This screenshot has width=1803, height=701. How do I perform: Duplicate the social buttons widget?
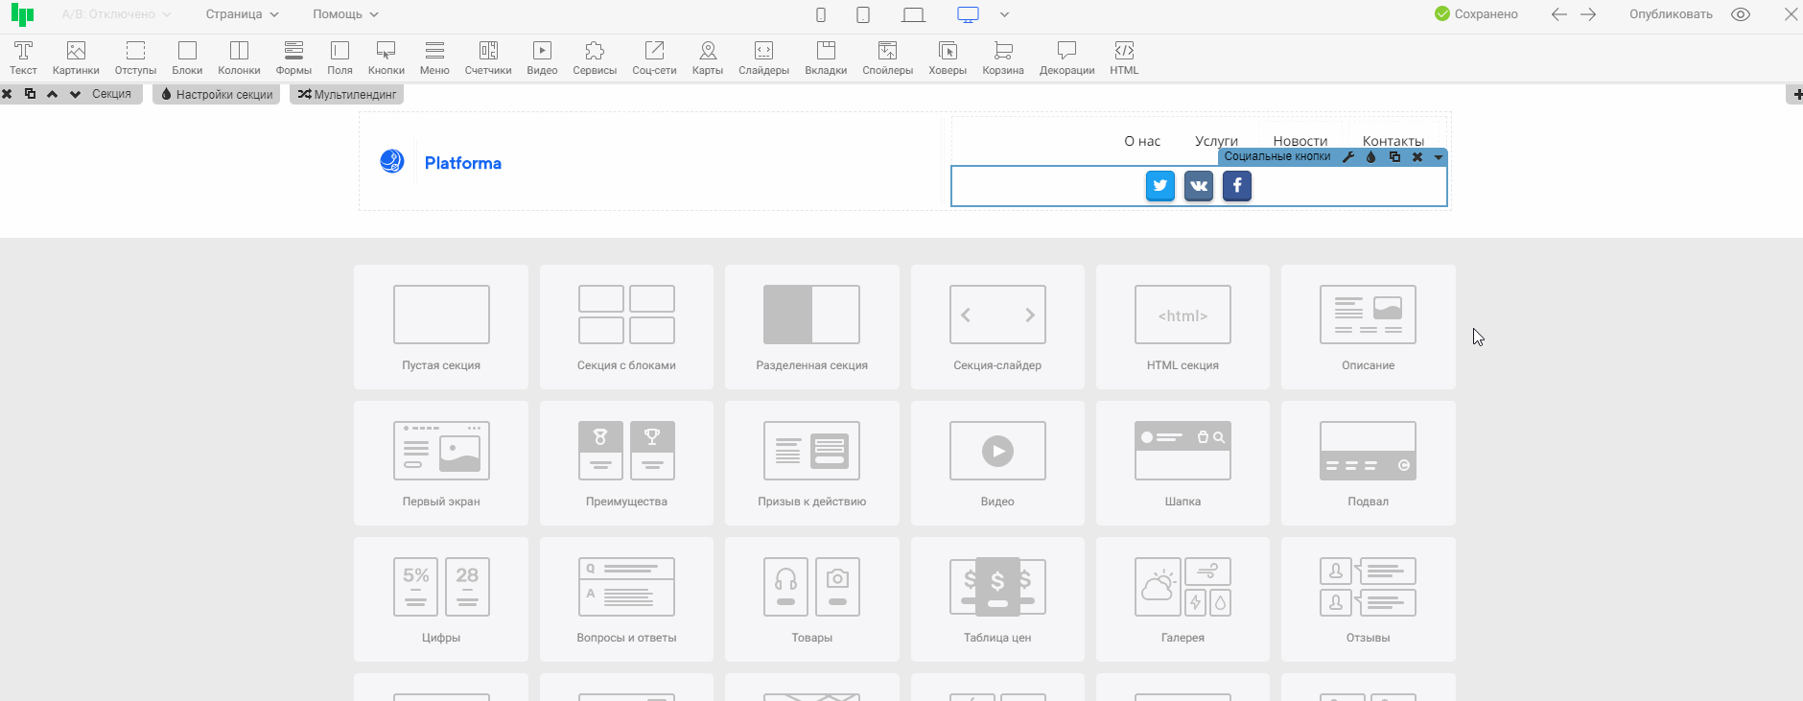1394,157
